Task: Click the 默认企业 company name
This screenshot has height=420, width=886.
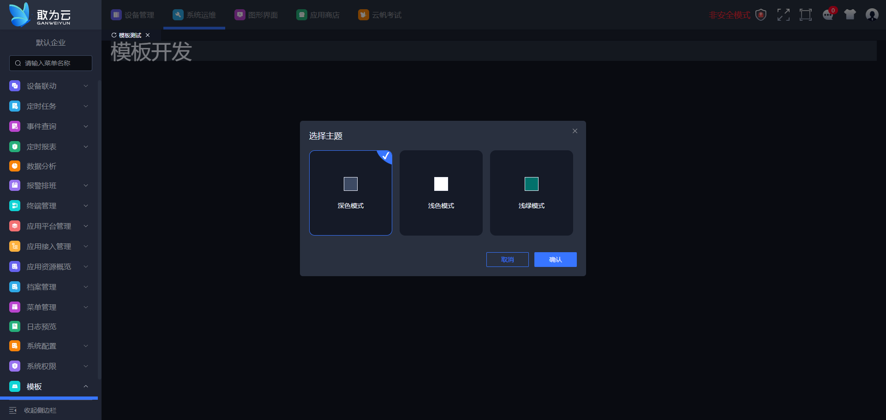Action: pos(51,42)
